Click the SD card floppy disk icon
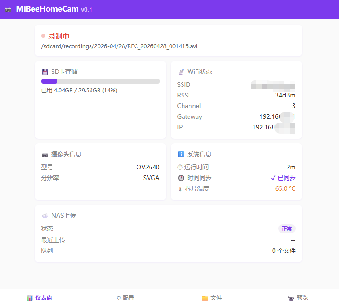Viewport: 339px width, 304px height. tap(45, 71)
